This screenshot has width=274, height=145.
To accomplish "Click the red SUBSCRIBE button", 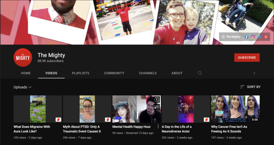I will click(247, 58).
